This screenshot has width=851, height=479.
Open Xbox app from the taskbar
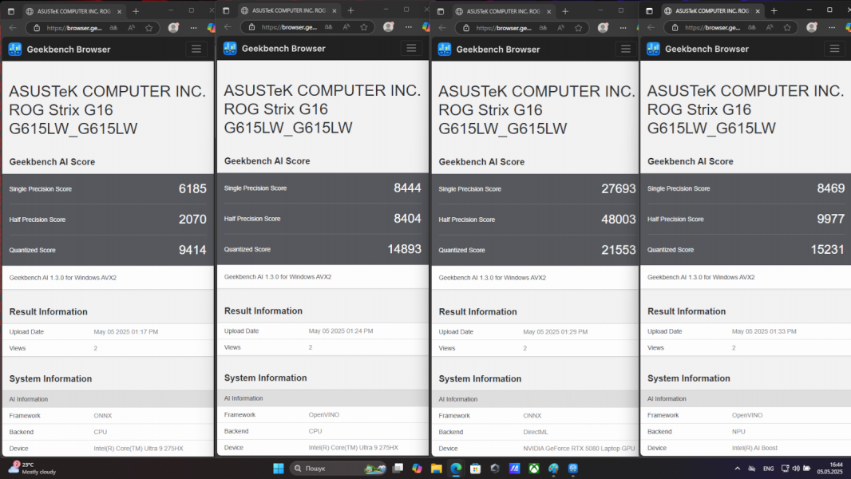(x=534, y=469)
